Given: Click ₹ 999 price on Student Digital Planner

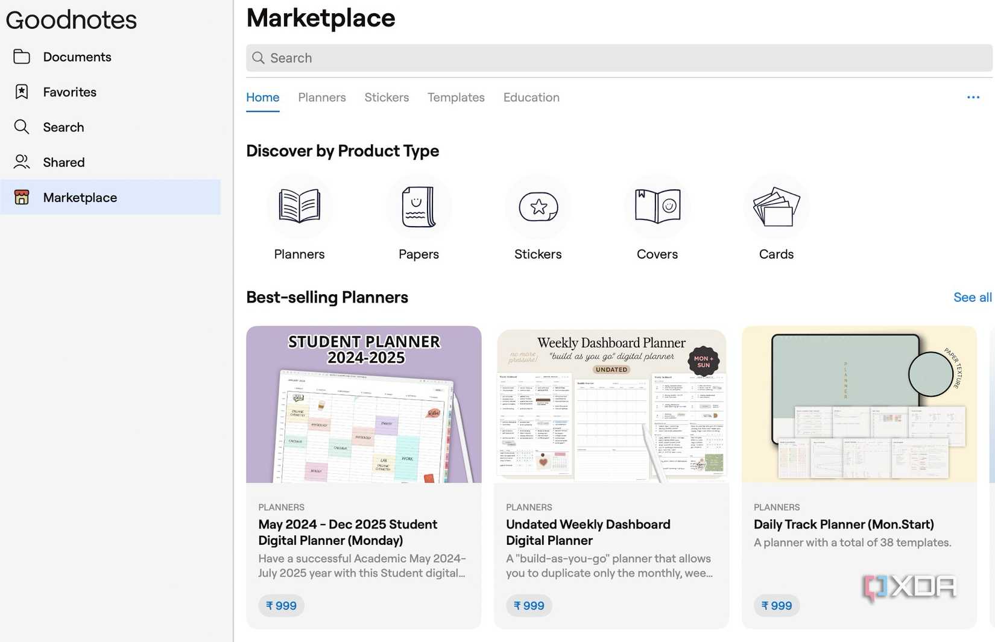Looking at the screenshot, I should click(281, 605).
